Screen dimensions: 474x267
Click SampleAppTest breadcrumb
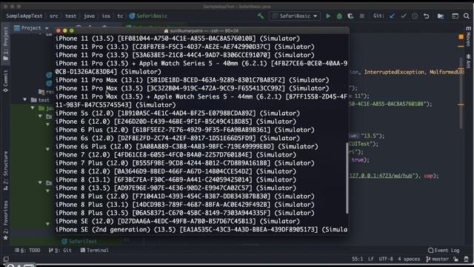24,16
